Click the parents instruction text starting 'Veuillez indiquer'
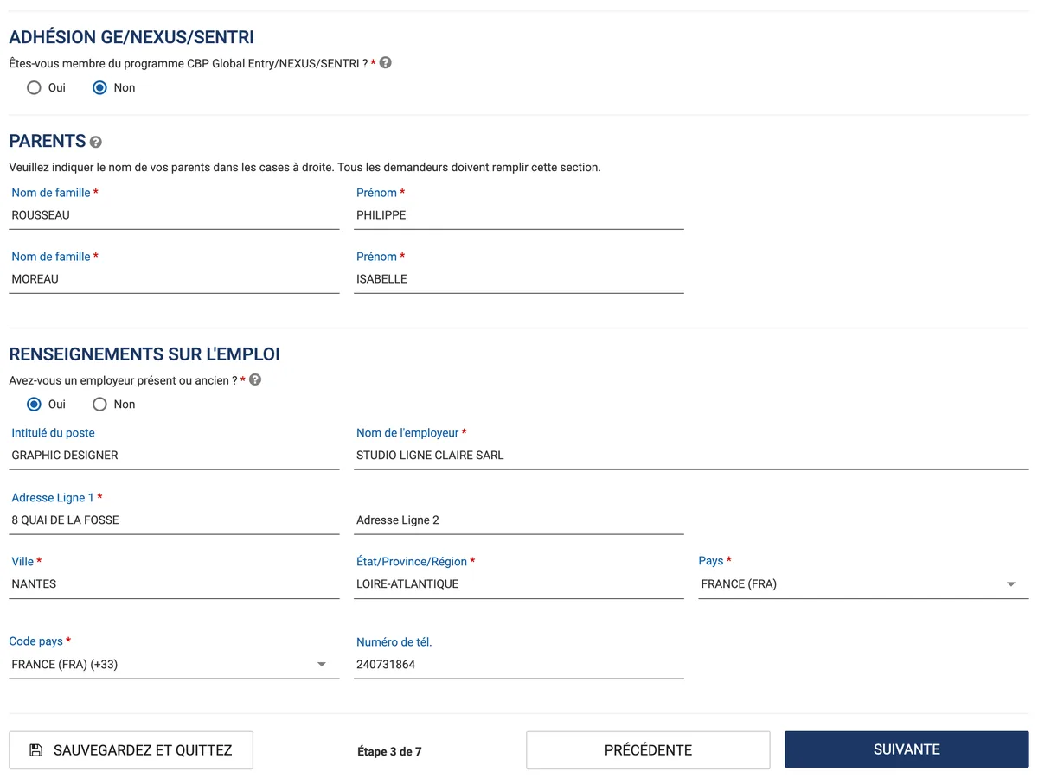1038x778 pixels. pyautogui.click(x=304, y=167)
